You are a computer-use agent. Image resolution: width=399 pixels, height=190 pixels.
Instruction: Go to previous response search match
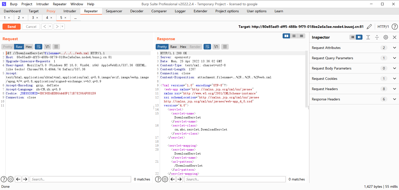(173, 179)
